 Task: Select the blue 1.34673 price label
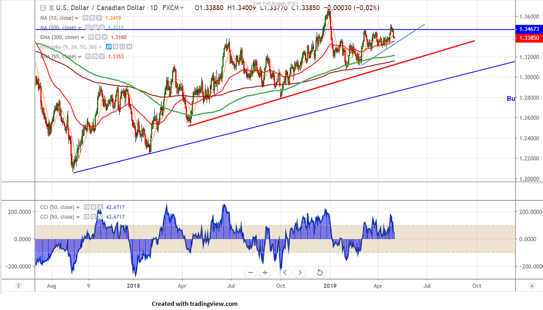(529, 29)
